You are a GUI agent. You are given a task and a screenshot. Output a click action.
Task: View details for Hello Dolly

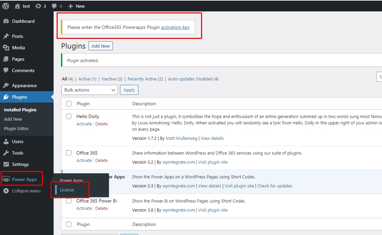pyautogui.click(x=212, y=138)
